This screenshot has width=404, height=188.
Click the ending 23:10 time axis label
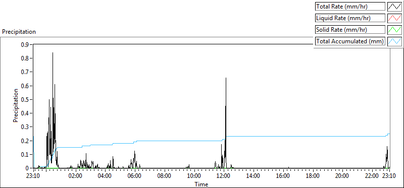[389, 176]
